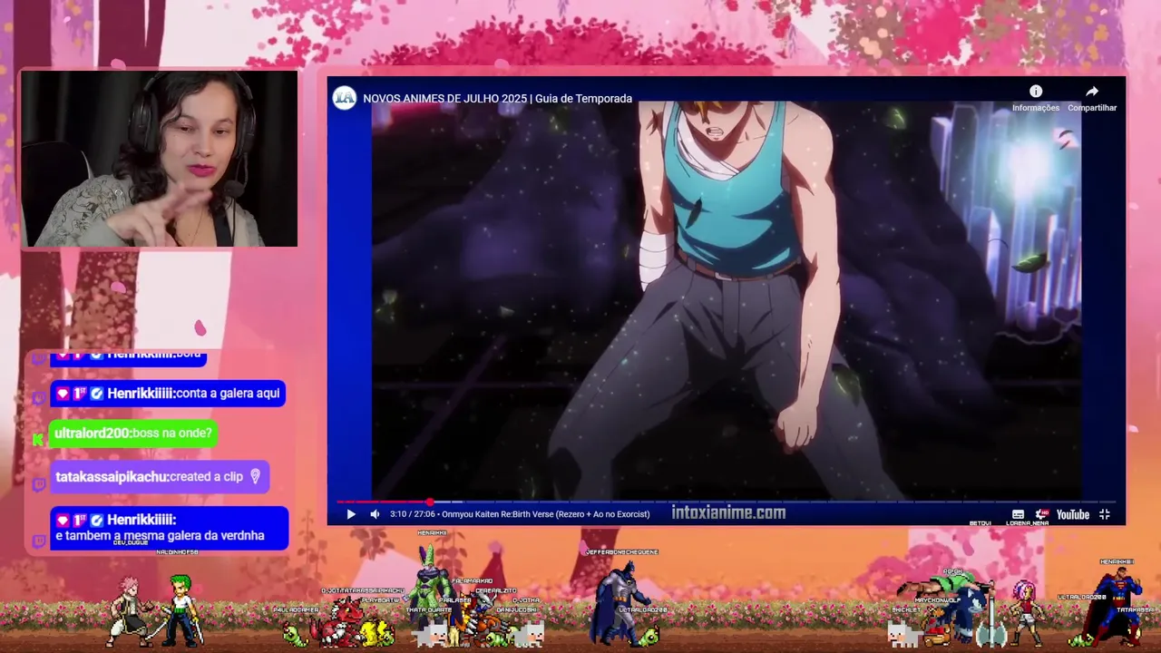Image resolution: width=1161 pixels, height=653 pixels.
Task: Open the HD settings gear in the player
Action: pyautogui.click(x=1042, y=514)
